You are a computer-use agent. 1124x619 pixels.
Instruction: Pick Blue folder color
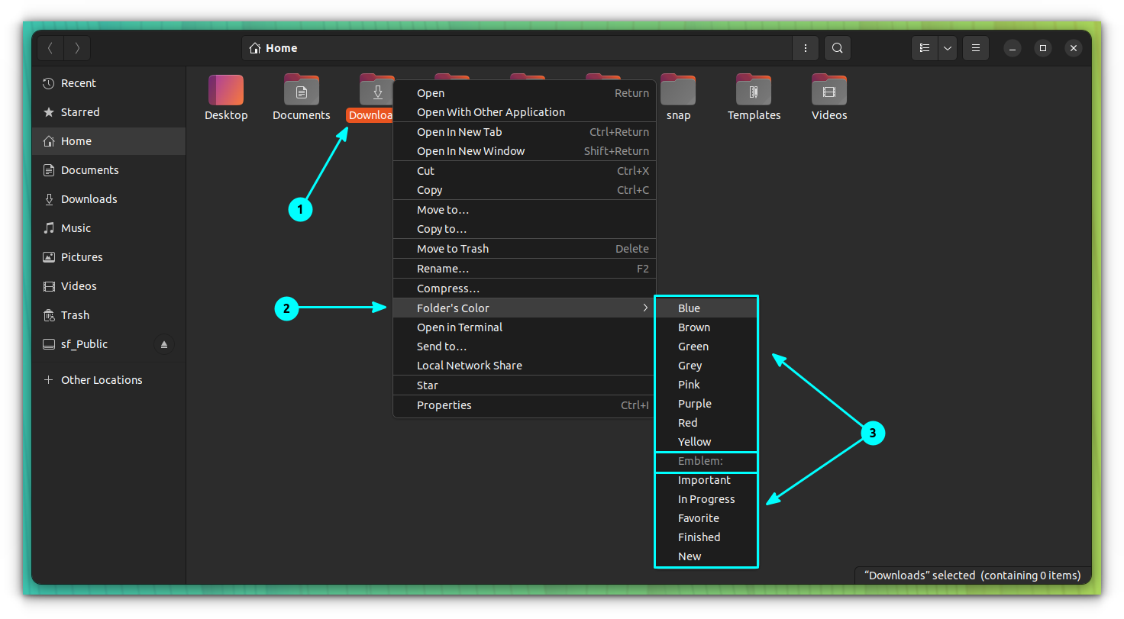[706, 308]
